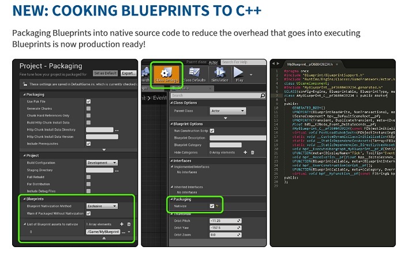Collapse List of Blueprint assets to nativize
Viewport: 404px width, 254px height.
click(25, 224)
